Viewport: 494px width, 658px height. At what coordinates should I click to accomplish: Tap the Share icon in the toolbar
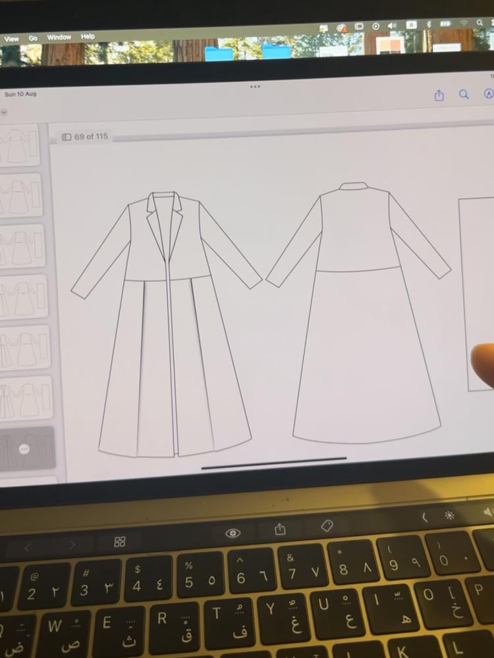(x=439, y=95)
